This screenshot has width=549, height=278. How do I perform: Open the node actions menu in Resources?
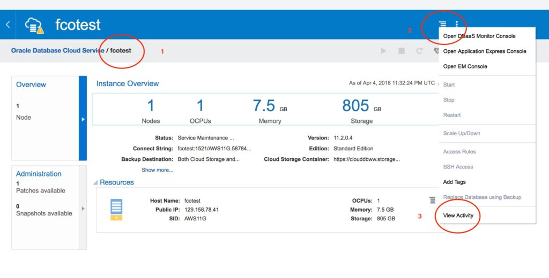click(432, 200)
